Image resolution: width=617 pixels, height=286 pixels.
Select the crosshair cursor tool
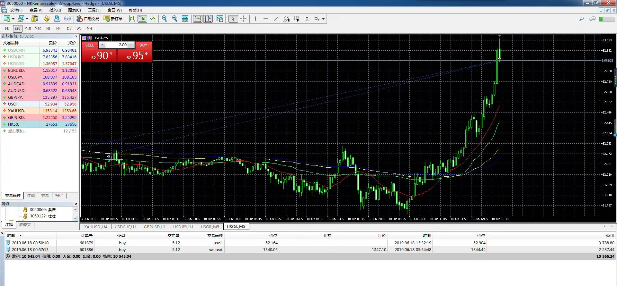tap(243, 19)
